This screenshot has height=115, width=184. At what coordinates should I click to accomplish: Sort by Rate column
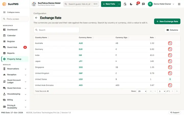point(153,38)
